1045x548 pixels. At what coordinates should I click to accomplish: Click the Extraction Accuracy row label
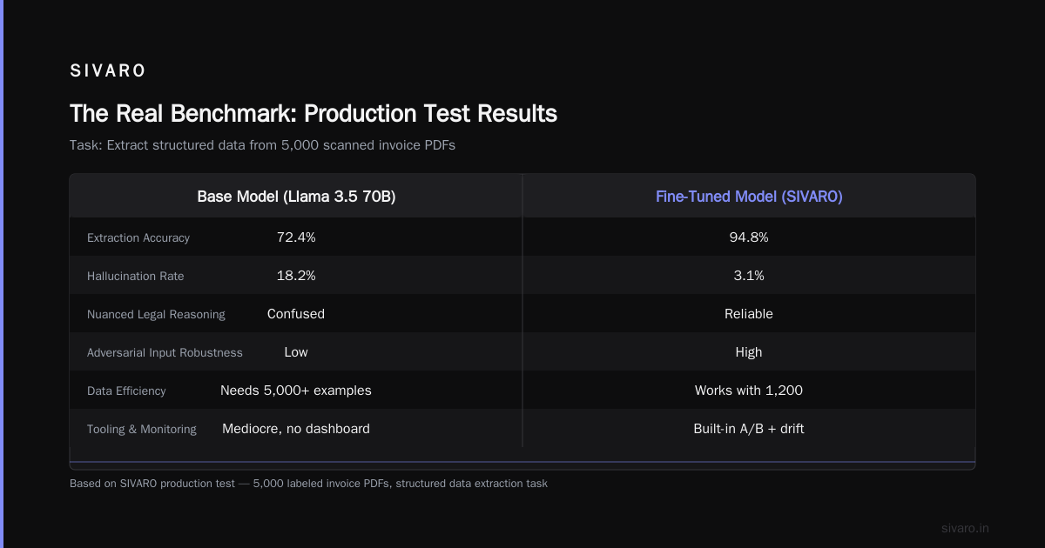pos(138,237)
